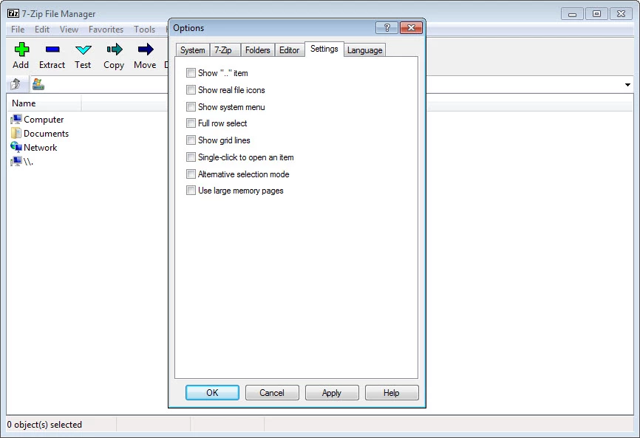Enable Show grid lines checkbox
Screen dimensions: 640x438
point(191,140)
